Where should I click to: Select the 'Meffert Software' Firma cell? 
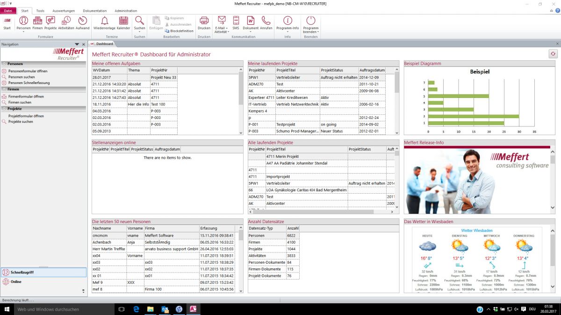point(171,236)
